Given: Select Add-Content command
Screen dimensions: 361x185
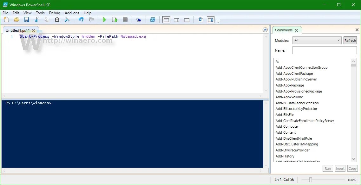Looking at the screenshot, I should pyautogui.click(x=286, y=132).
